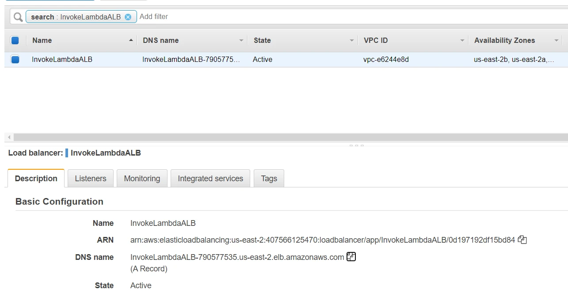The image size is (568, 301).
Task: Click the Name column sort arrow
Action: [131, 40]
